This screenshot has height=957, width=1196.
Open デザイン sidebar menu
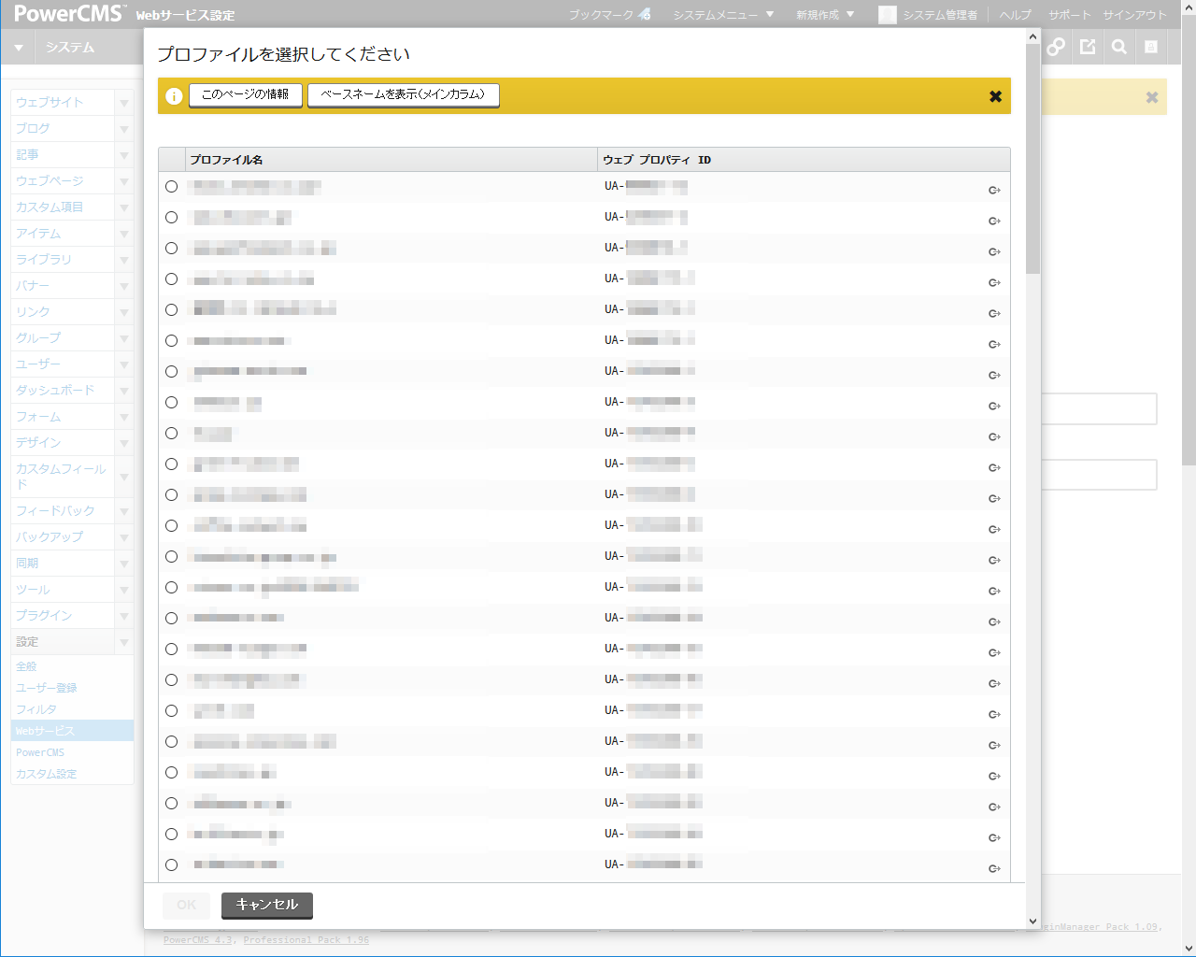(x=38, y=442)
